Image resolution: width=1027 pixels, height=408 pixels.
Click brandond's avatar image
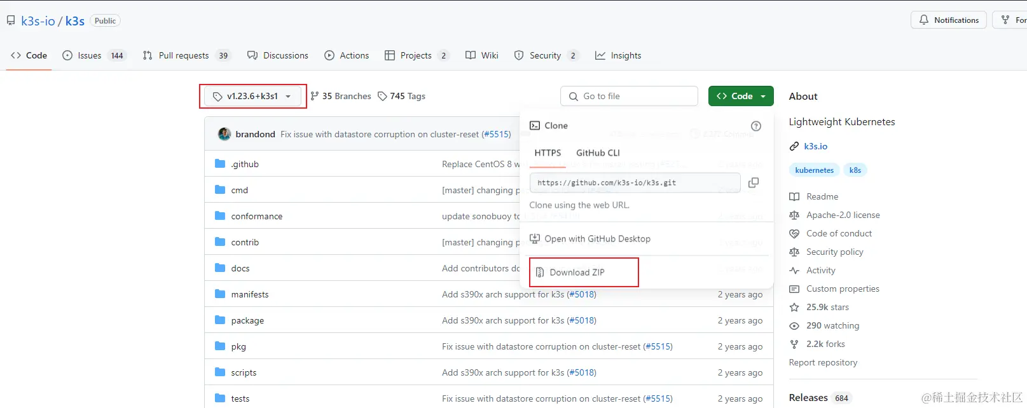[224, 134]
